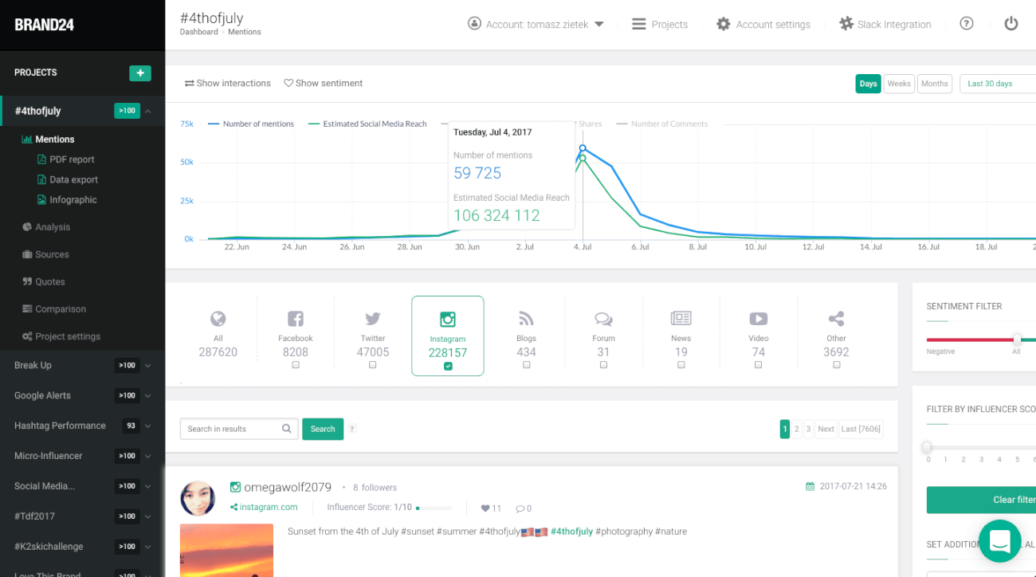Open Sources in the sidebar
Image resolution: width=1036 pixels, height=577 pixels.
[x=45, y=254]
